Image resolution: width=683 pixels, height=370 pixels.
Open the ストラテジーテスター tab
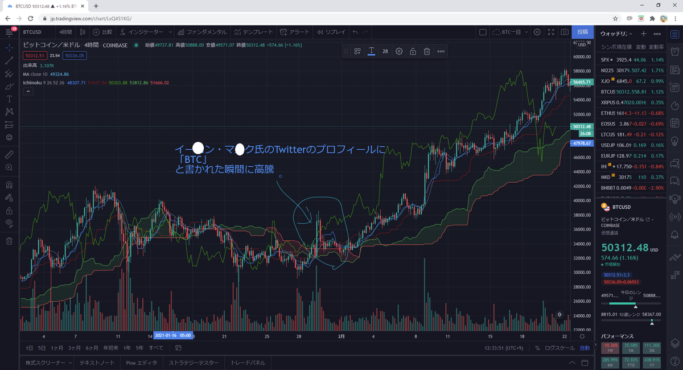(193, 363)
